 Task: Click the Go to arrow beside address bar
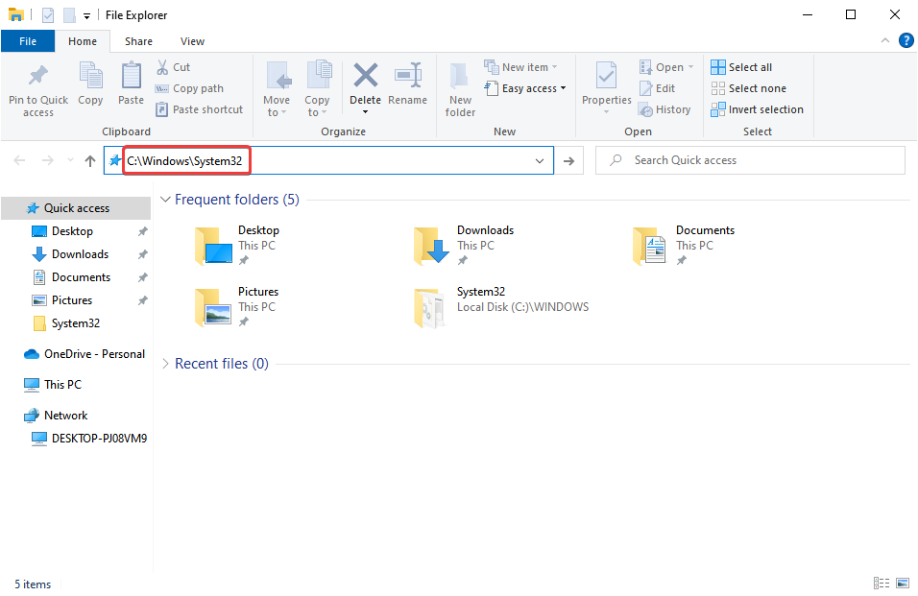tap(568, 160)
